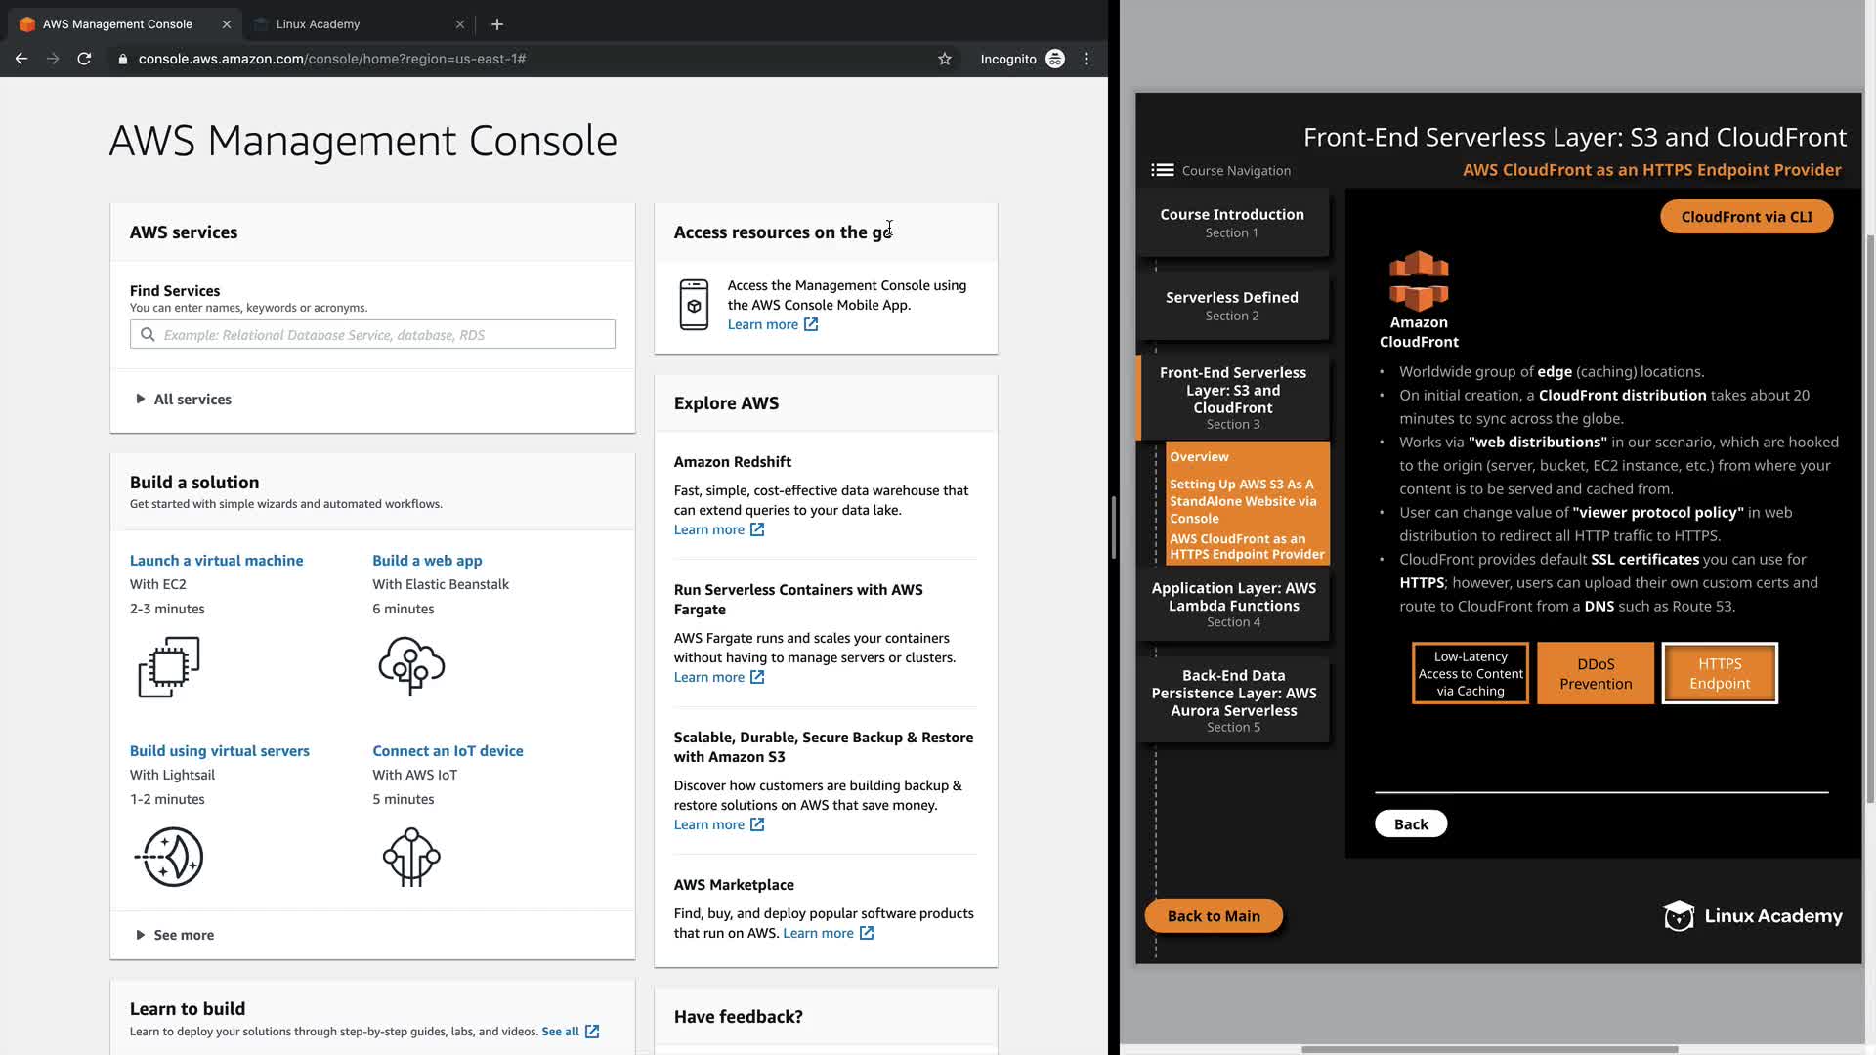Select Overview in course navigation
This screenshot has width=1876, height=1055.
1199,456
